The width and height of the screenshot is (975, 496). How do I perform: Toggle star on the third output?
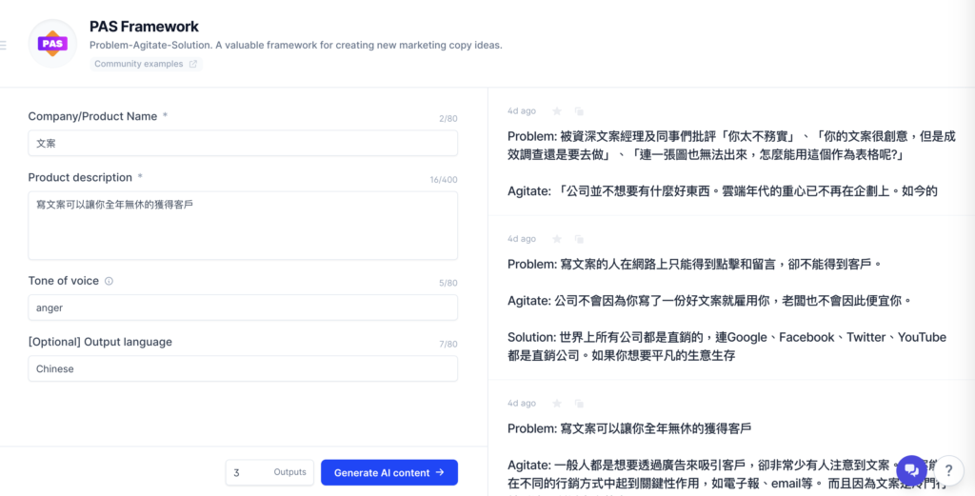pyautogui.click(x=557, y=404)
